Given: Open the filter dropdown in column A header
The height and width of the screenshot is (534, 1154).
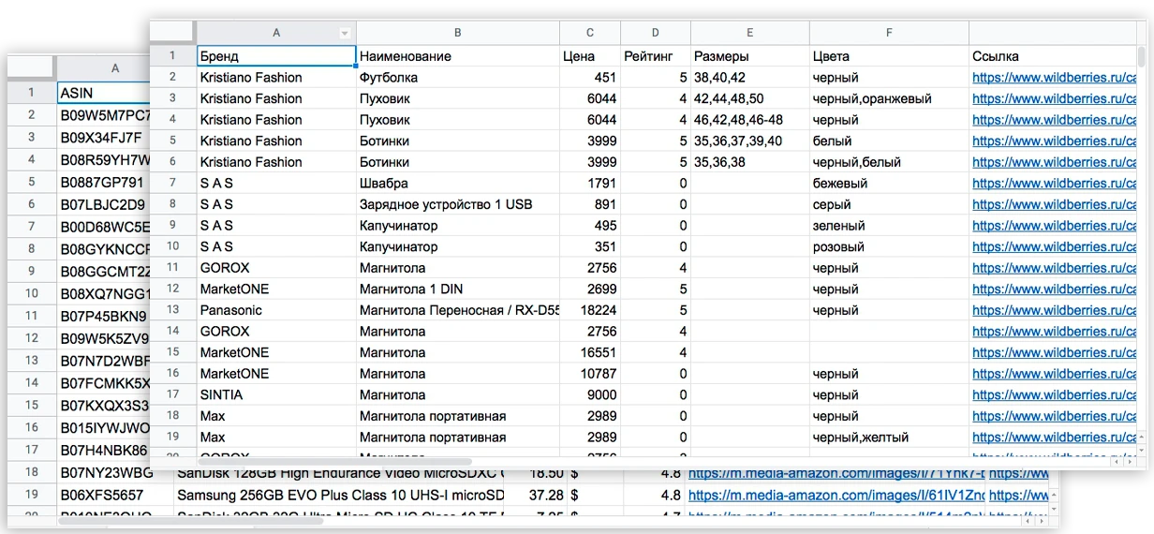Looking at the screenshot, I should pos(345,33).
